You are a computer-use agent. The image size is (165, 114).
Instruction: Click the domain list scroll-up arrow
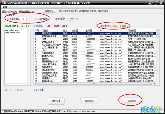click(29, 31)
